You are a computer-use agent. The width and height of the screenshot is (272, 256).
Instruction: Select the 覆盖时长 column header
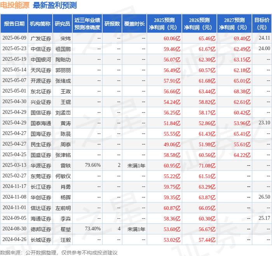(x=134, y=23)
